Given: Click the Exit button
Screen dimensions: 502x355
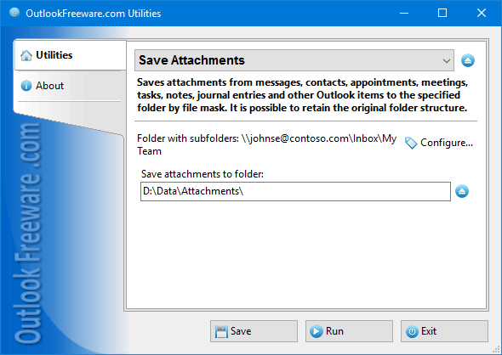Looking at the screenshot, I should click(444, 331).
